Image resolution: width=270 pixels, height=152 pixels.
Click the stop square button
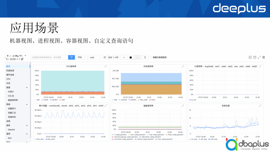[131, 57]
